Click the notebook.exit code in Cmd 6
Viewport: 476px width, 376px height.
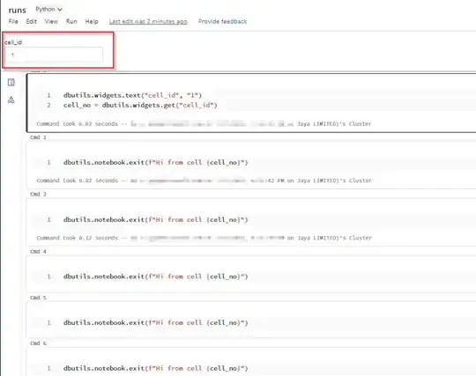click(x=156, y=368)
